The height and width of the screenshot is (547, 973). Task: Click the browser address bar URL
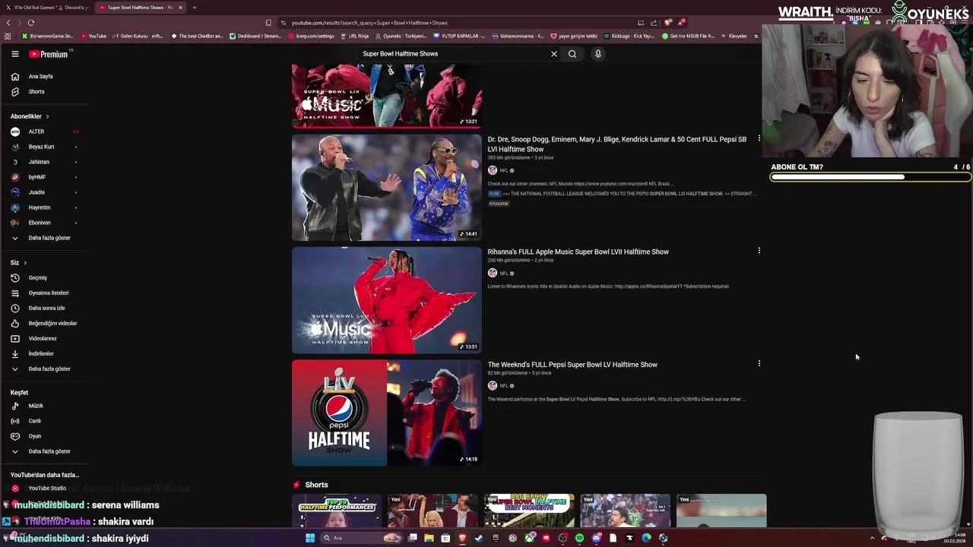point(369,23)
